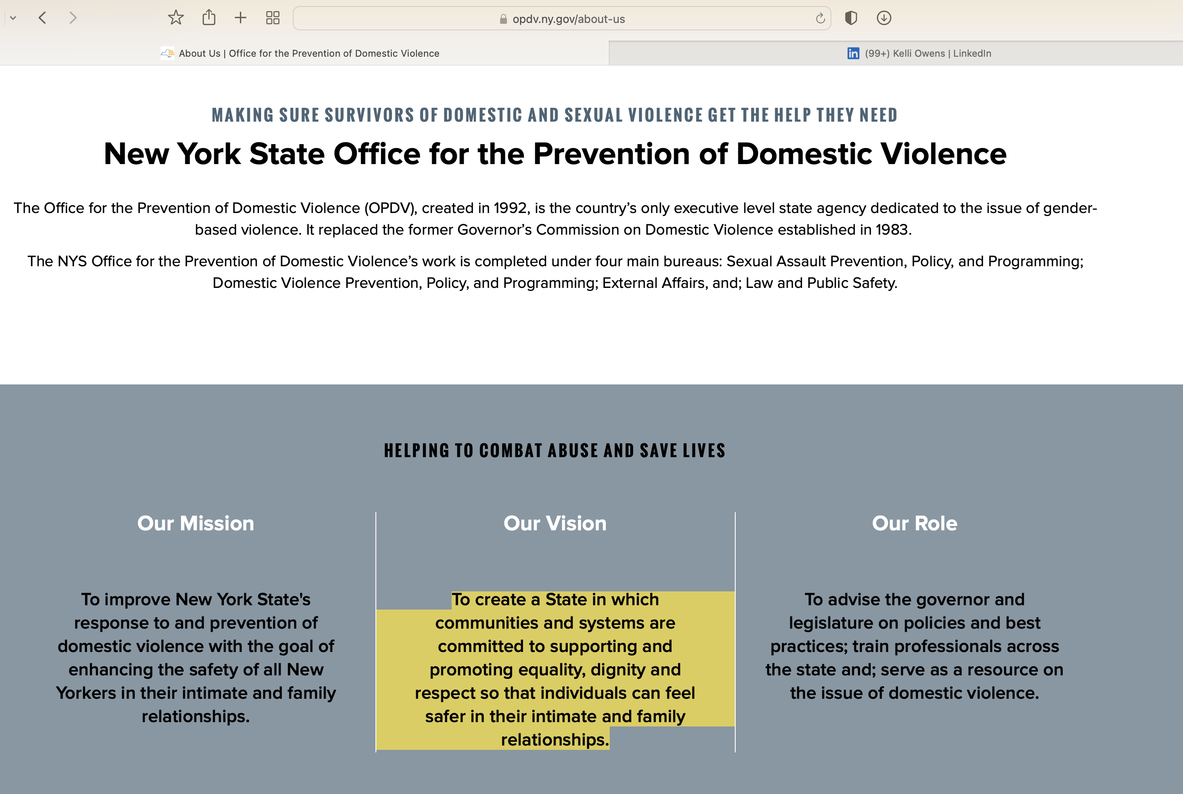Viewport: 1183px width, 794px height.
Task: Show the tab overview grid
Action: (272, 18)
